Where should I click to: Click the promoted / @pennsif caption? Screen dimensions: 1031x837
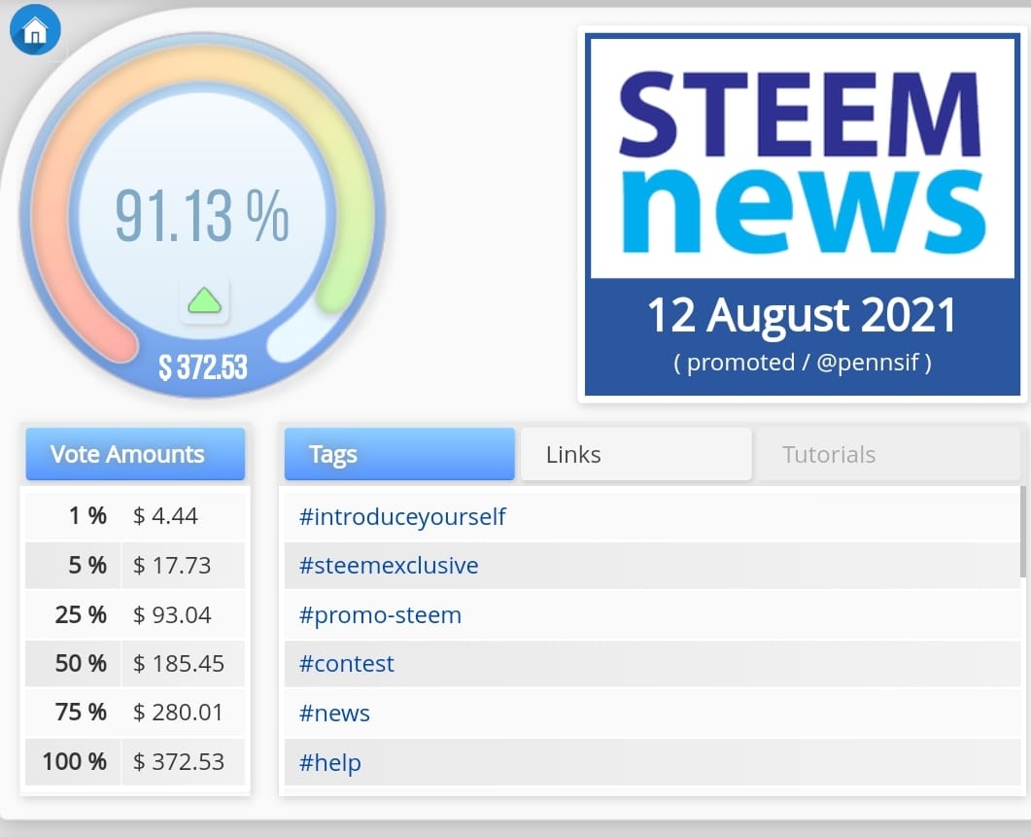click(x=803, y=363)
